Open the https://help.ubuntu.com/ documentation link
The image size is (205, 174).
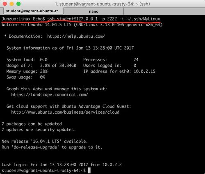point(76,37)
